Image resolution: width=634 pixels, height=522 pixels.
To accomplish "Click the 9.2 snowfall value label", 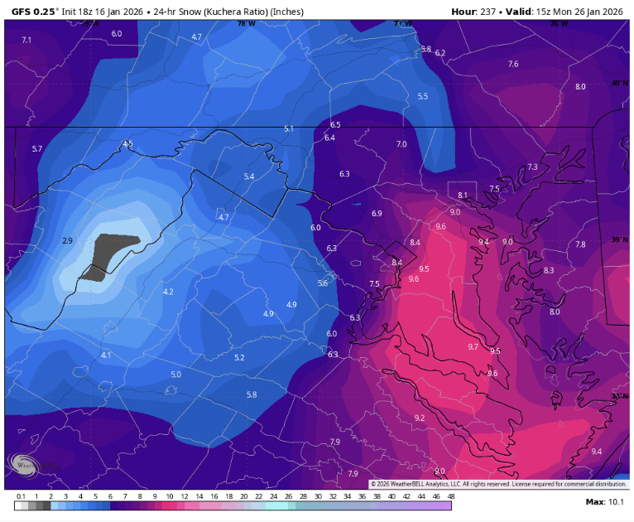I will tap(419, 418).
